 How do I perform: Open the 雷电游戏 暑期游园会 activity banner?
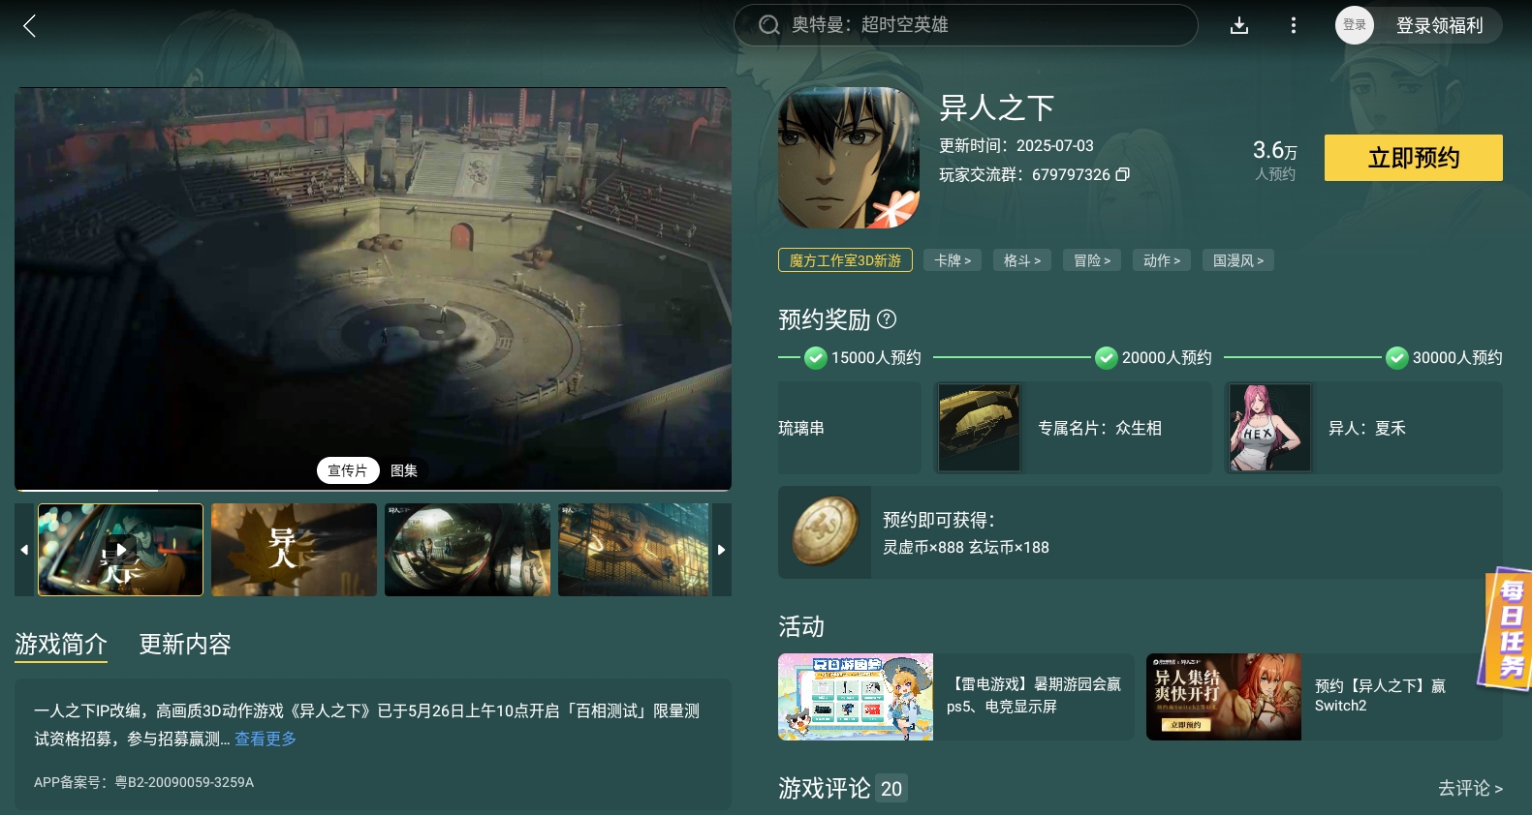pos(856,697)
